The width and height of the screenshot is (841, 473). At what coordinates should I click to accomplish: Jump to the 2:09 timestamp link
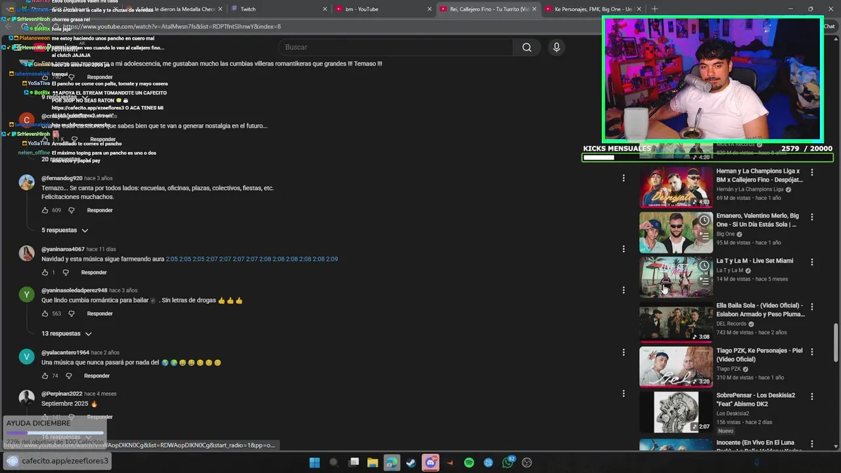[332, 259]
